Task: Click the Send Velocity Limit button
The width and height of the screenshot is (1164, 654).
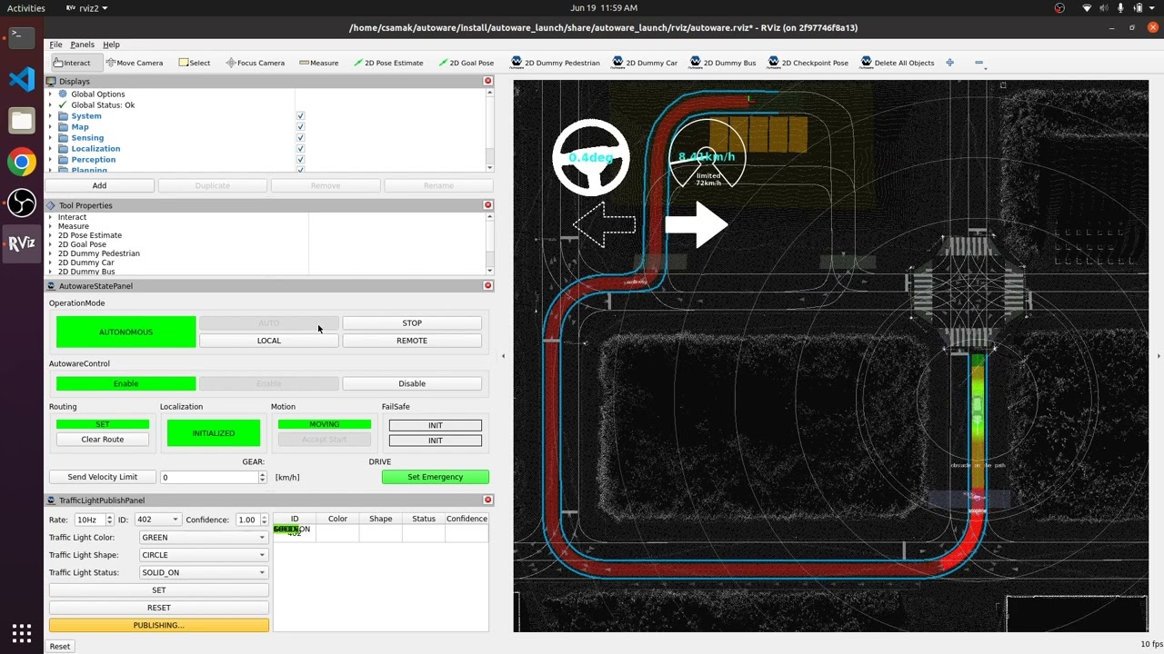Action: coord(103,477)
